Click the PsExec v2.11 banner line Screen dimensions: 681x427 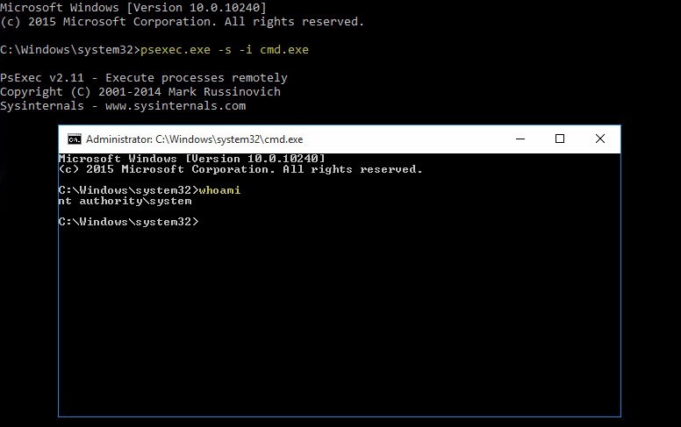tap(143, 78)
